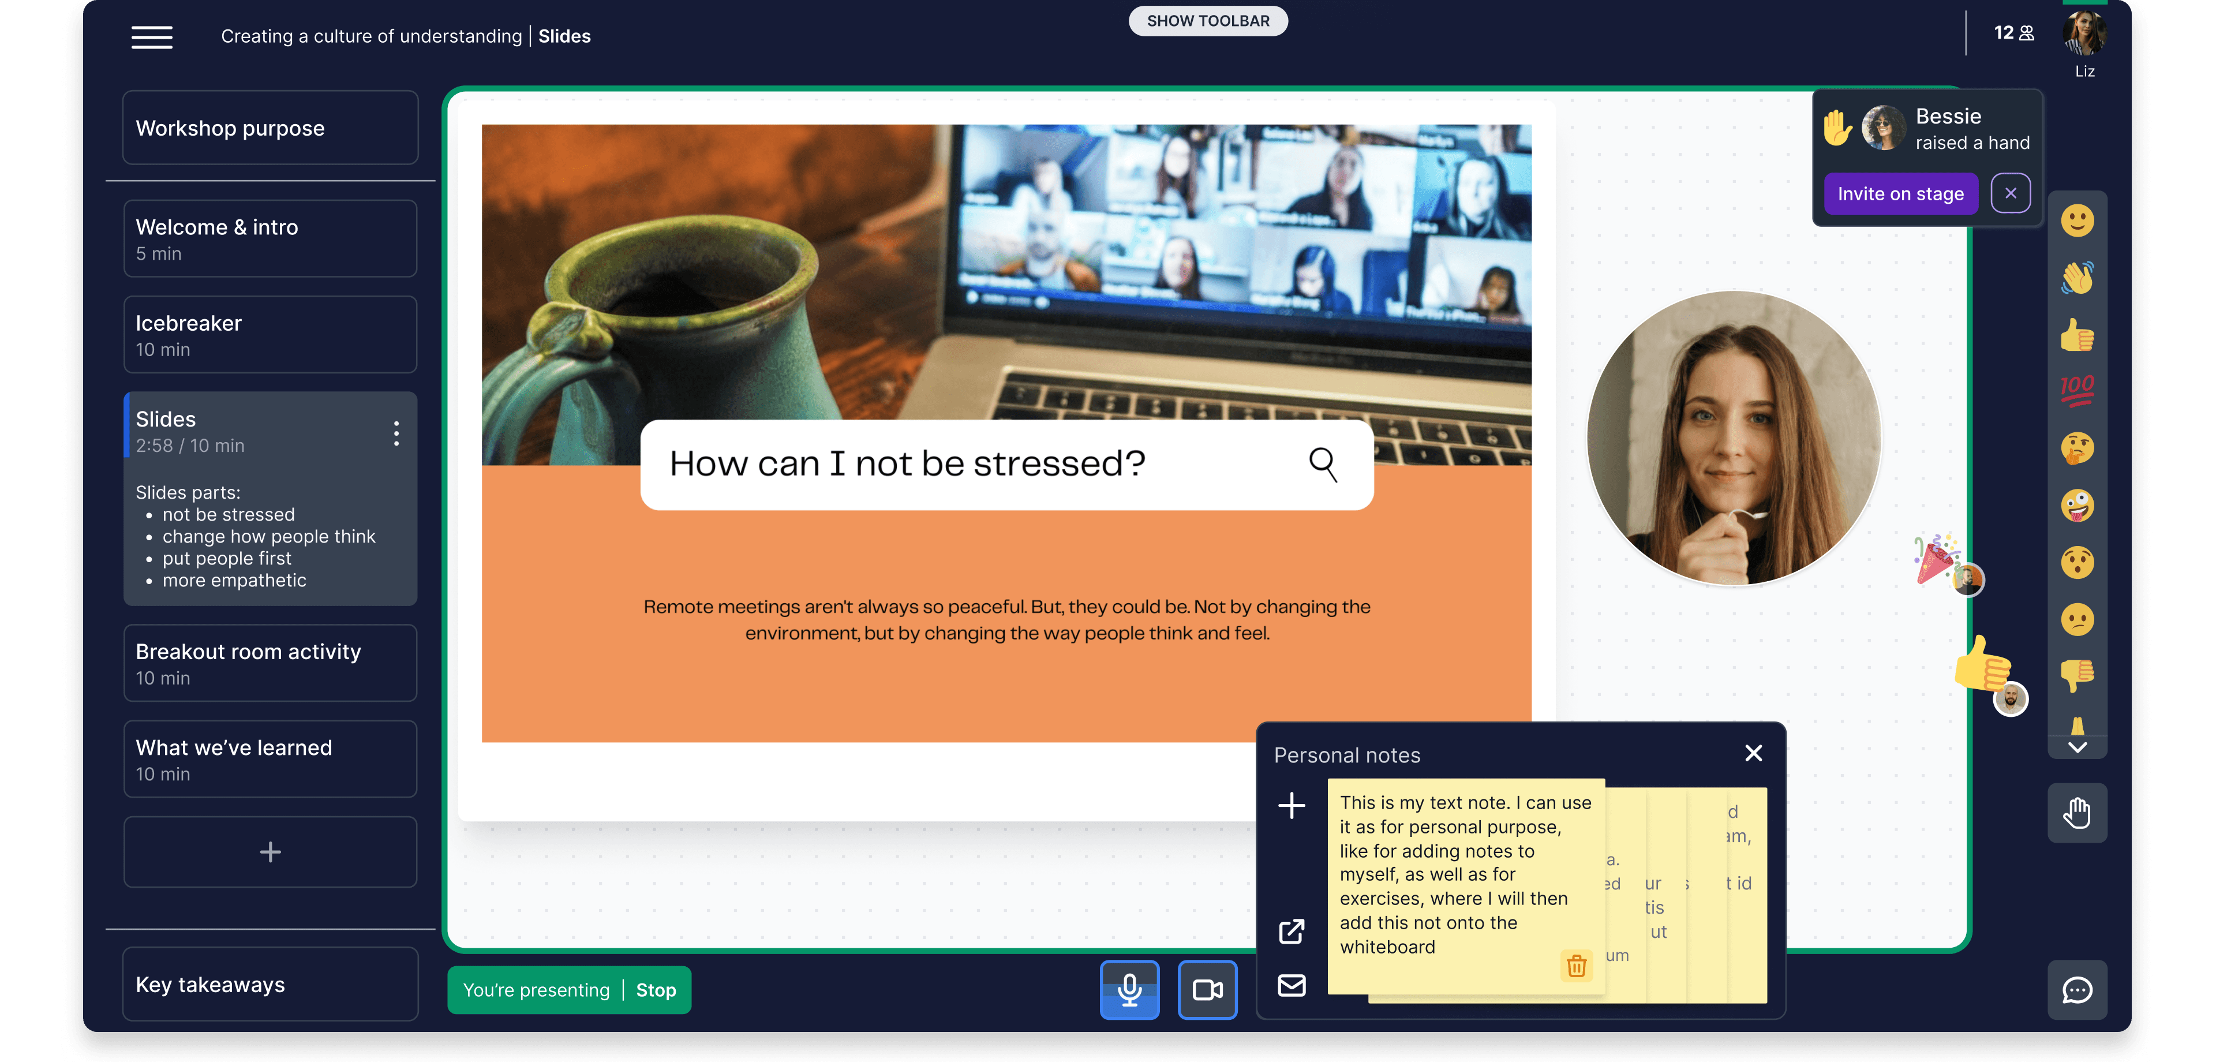Viewport: 2216px width, 1062px height.
Task: Open the chat panel
Action: tap(2077, 990)
